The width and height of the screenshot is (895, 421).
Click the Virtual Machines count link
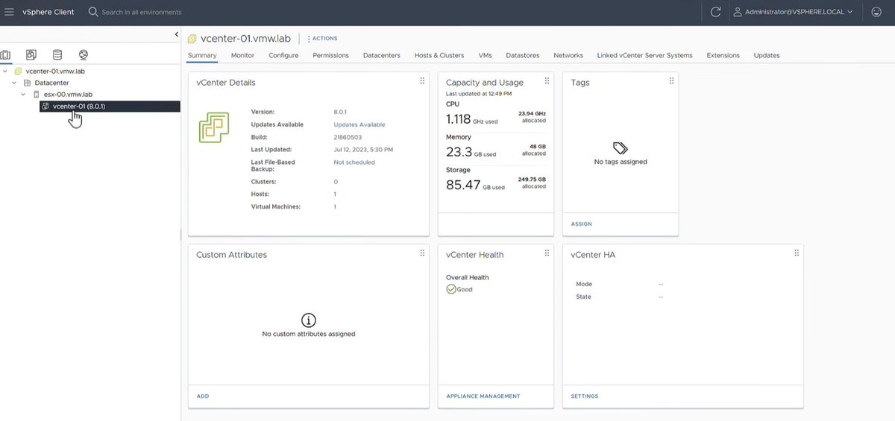point(335,206)
